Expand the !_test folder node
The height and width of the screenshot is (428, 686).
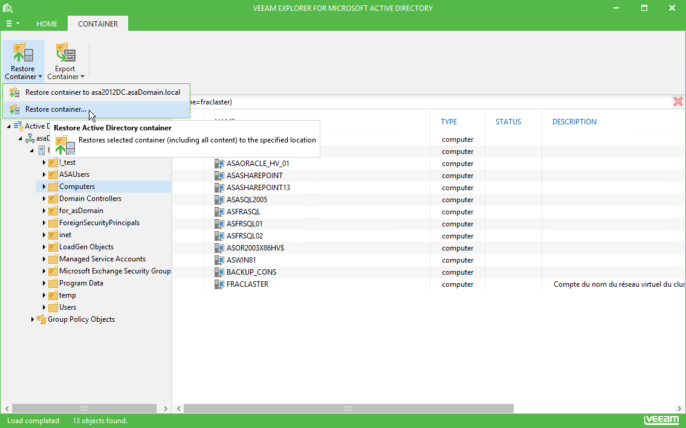(44, 162)
